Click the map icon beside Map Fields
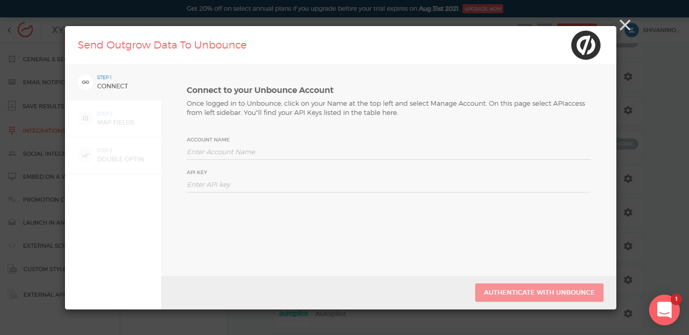This screenshot has height=335, width=689. point(85,118)
